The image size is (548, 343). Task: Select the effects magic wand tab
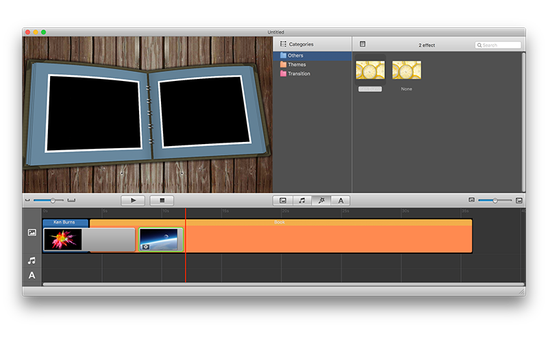[321, 200]
